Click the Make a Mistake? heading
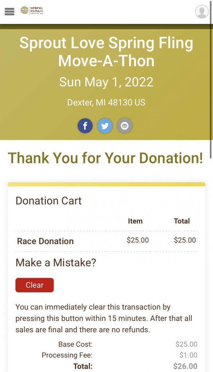The width and height of the screenshot is (213, 372). pyautogui.click(x=56, y=263)
